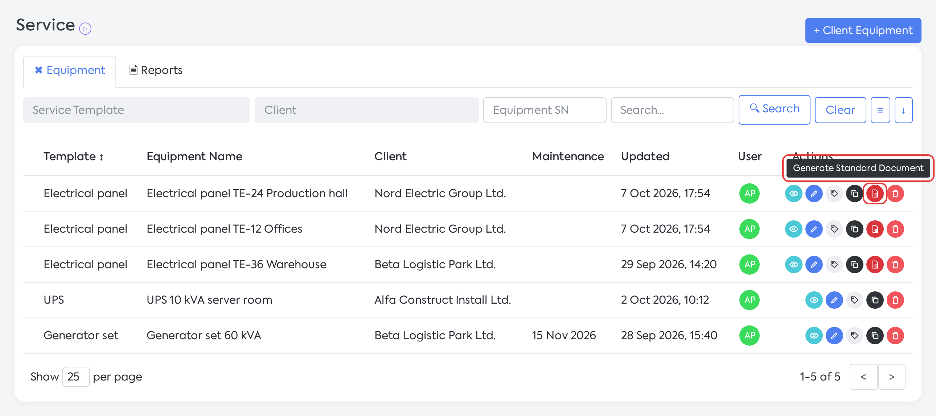View the Electrical panel TE-12 Offices equipment
Viewport: 936px width, 416px height.
793,229
